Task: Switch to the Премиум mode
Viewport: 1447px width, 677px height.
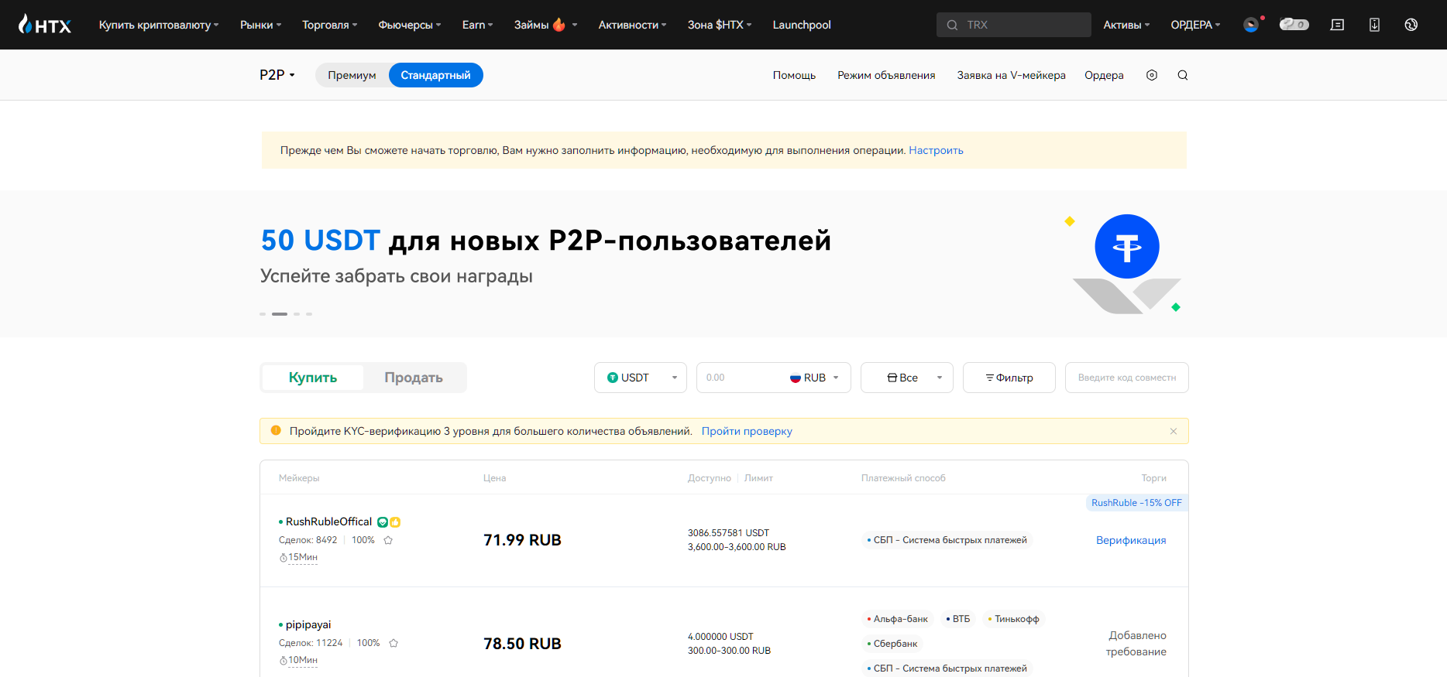Action: click(352, 75)
